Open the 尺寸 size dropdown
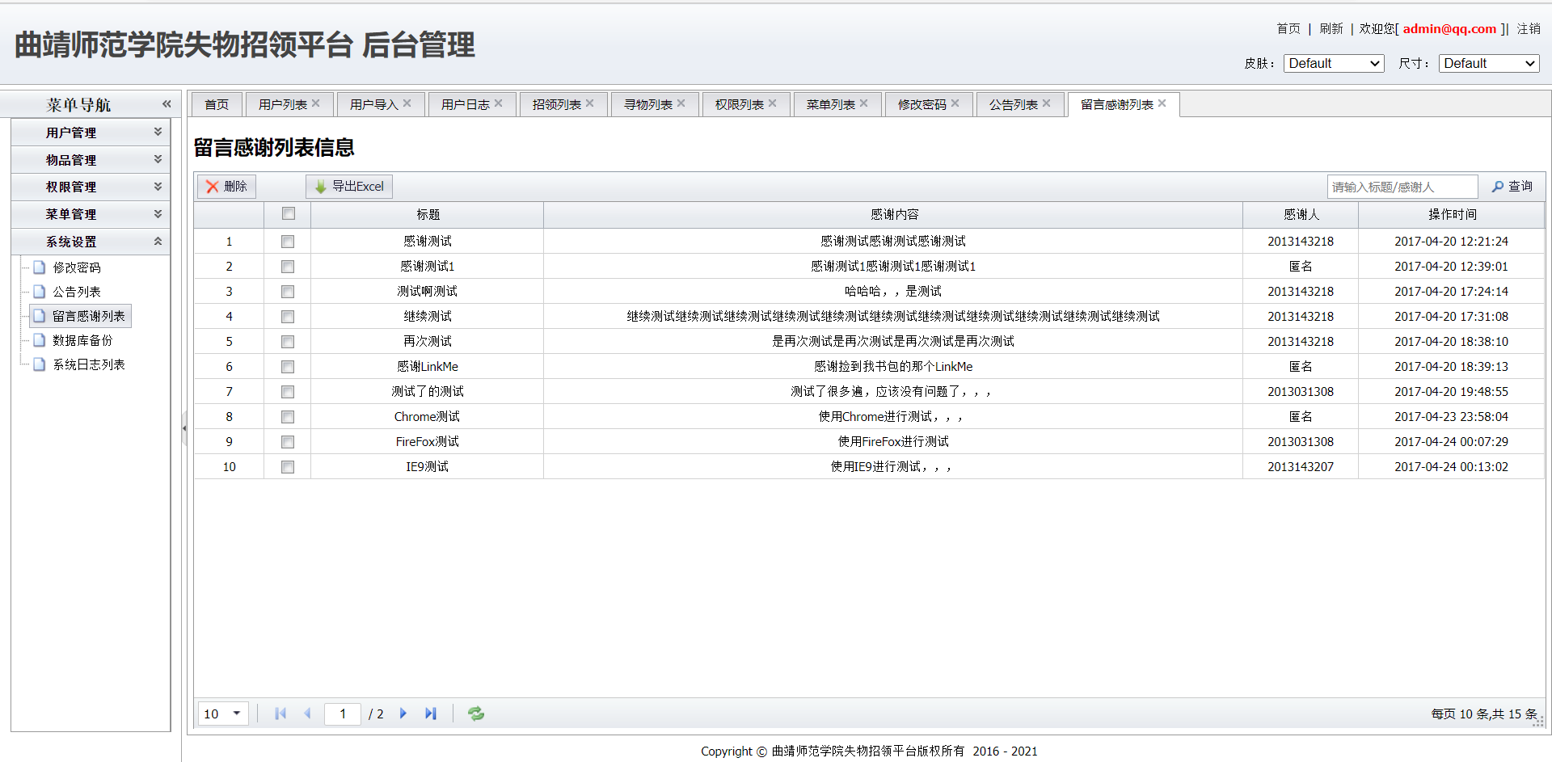 tap(1489, 63)
